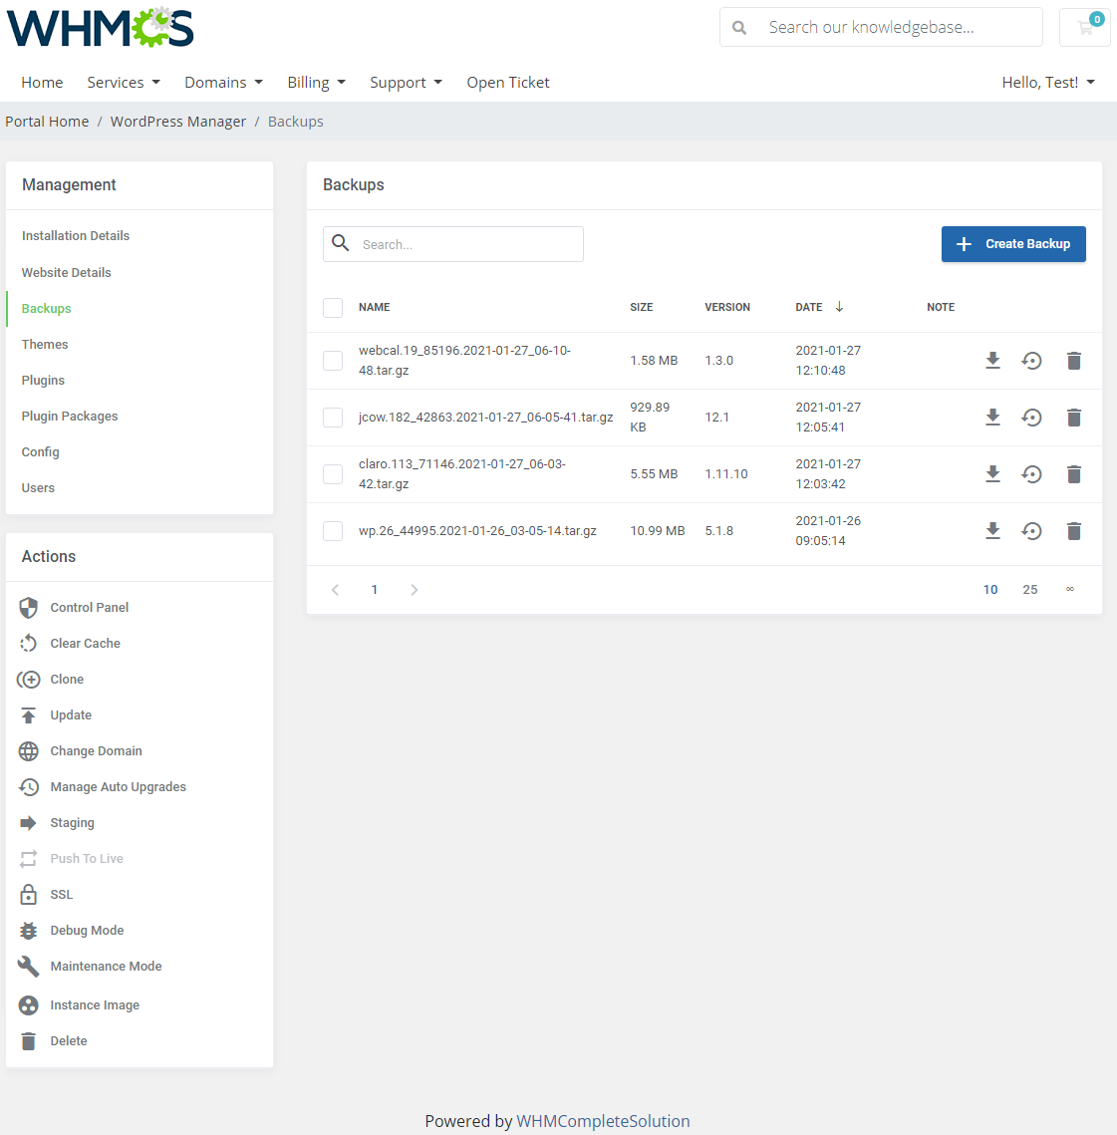
Task: Focus the knowledgebase search box
Action: pyautogui.click(x=881, y=28)
